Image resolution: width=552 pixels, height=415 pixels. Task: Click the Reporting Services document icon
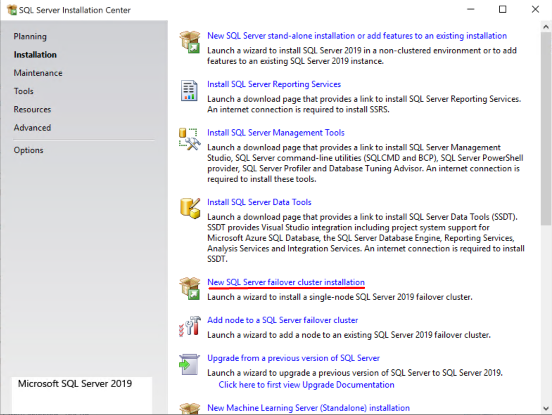[x=189, y=91]
